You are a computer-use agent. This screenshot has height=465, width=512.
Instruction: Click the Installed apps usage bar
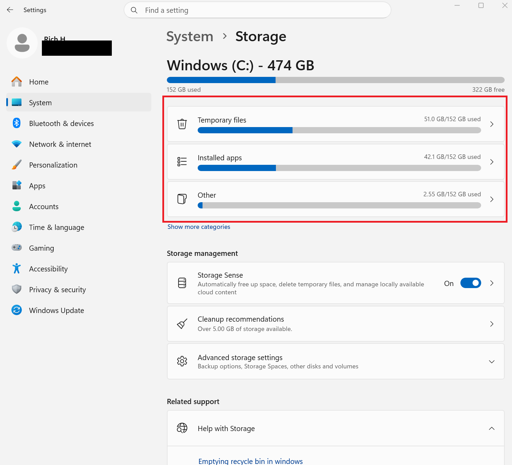339,168
